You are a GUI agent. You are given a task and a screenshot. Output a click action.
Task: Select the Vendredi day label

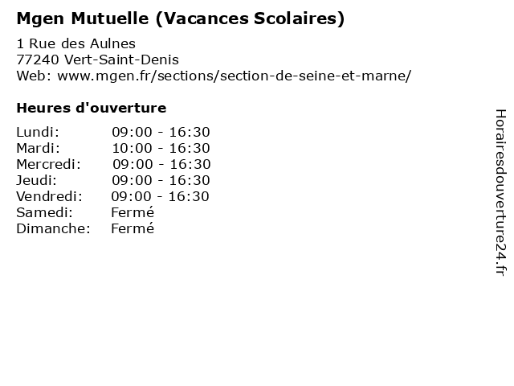point(49,196)
